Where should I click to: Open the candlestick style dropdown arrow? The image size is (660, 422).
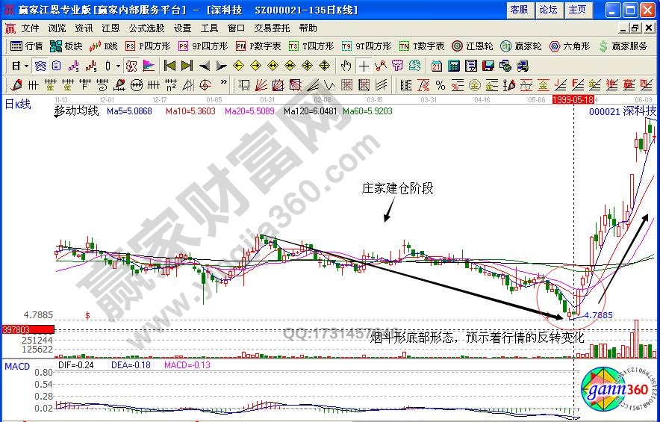[x=119, y=66]
